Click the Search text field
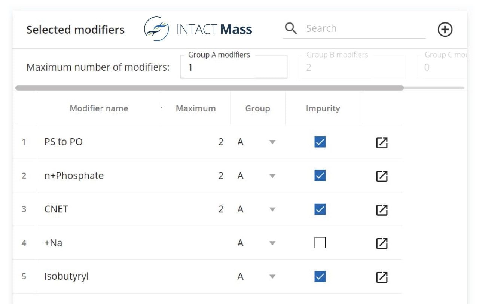 click(x=363, y=29)
